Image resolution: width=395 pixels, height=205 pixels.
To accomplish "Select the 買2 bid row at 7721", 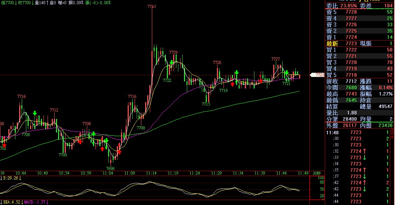I will click(x=359, y=56).
